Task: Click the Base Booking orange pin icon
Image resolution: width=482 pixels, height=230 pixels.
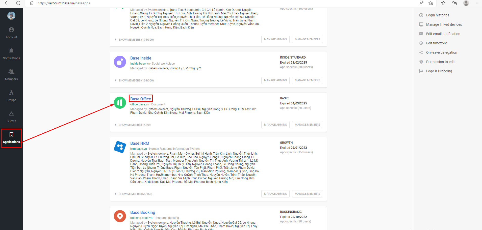Action: [x=120, y=216]
